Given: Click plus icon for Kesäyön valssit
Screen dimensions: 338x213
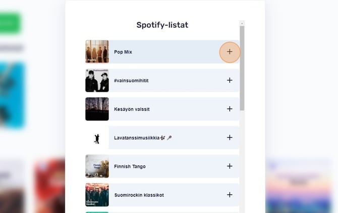Looking at the screenshot, I should [230, 109].
